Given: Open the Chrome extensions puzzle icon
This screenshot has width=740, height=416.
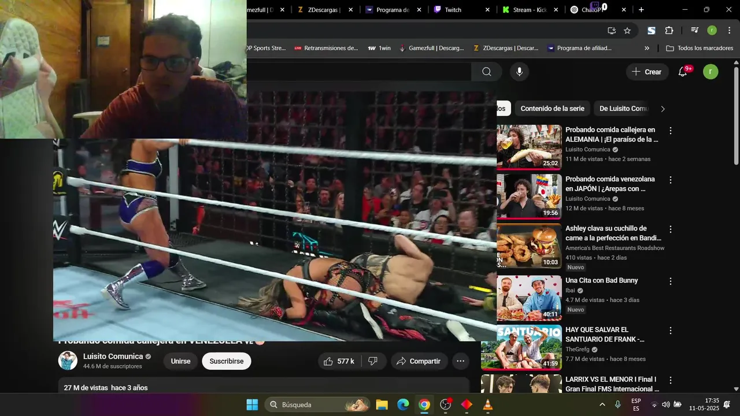Looking at the screenshot, I should [669, 31].
